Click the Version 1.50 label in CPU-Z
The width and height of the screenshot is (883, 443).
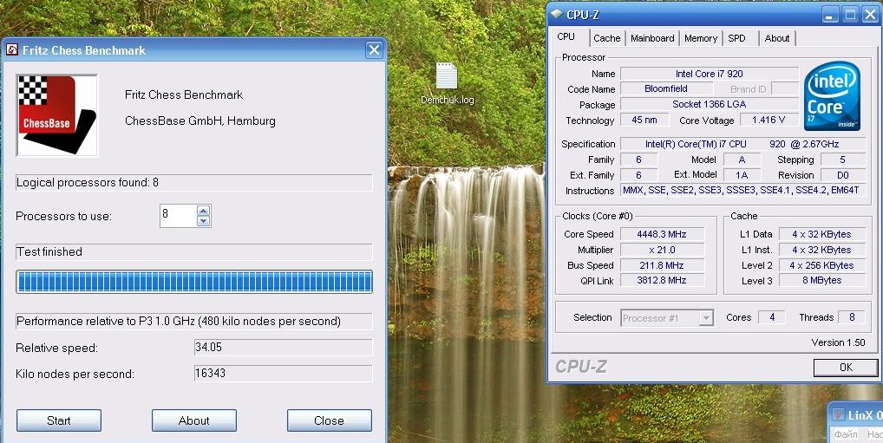click(838, 342)
